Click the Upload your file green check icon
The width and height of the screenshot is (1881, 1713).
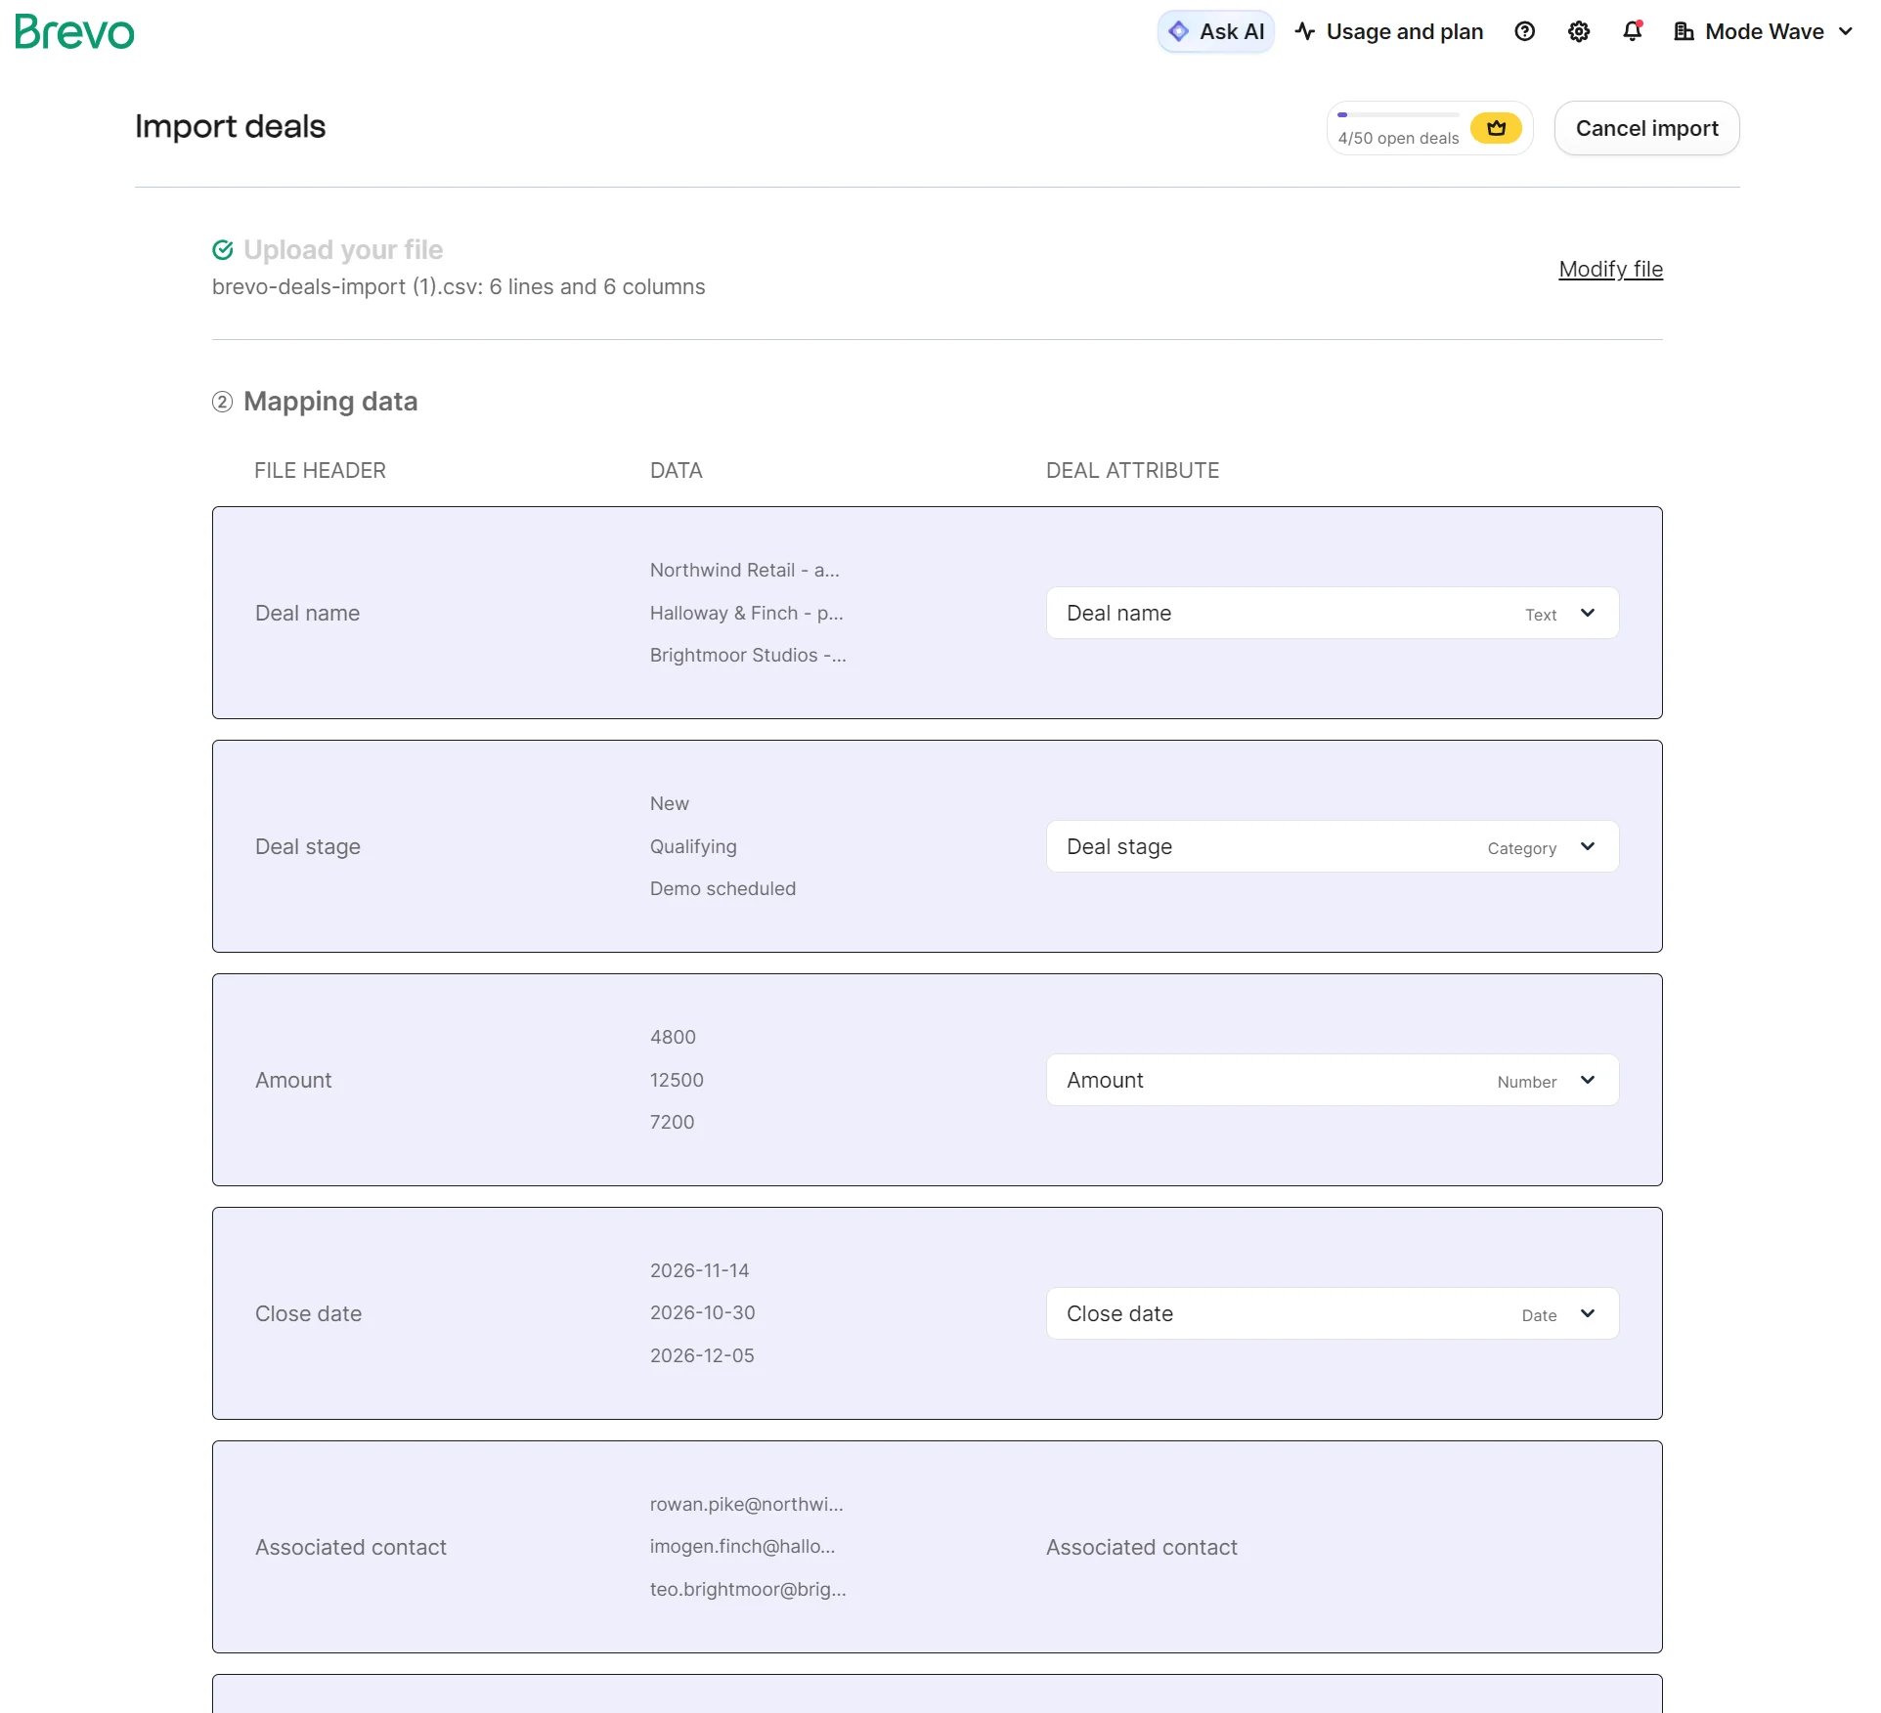pos(223,250)
